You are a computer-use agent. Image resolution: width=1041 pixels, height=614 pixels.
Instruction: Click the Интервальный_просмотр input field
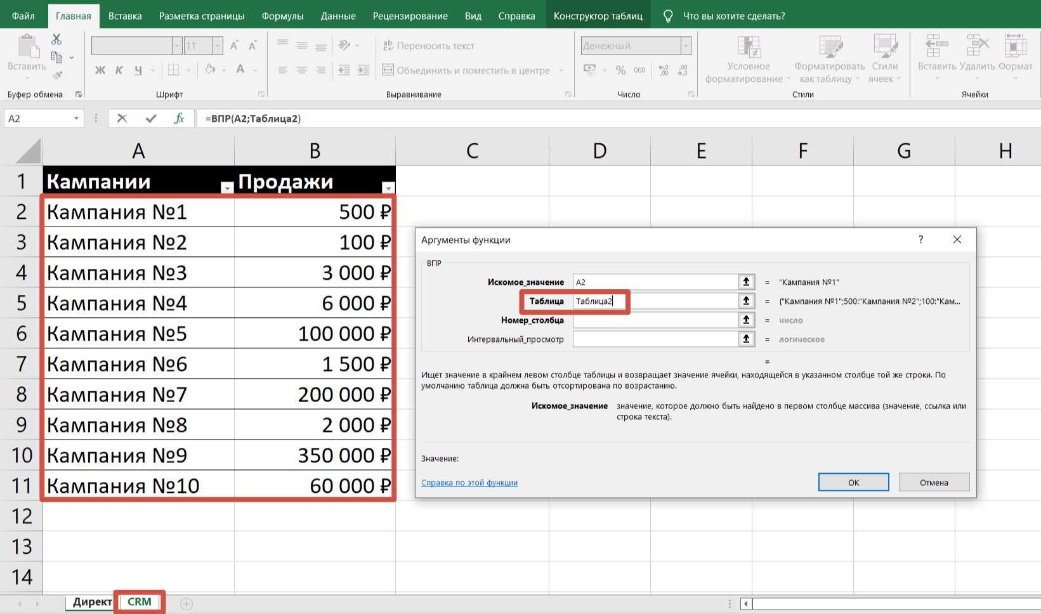tap(655, 339)
